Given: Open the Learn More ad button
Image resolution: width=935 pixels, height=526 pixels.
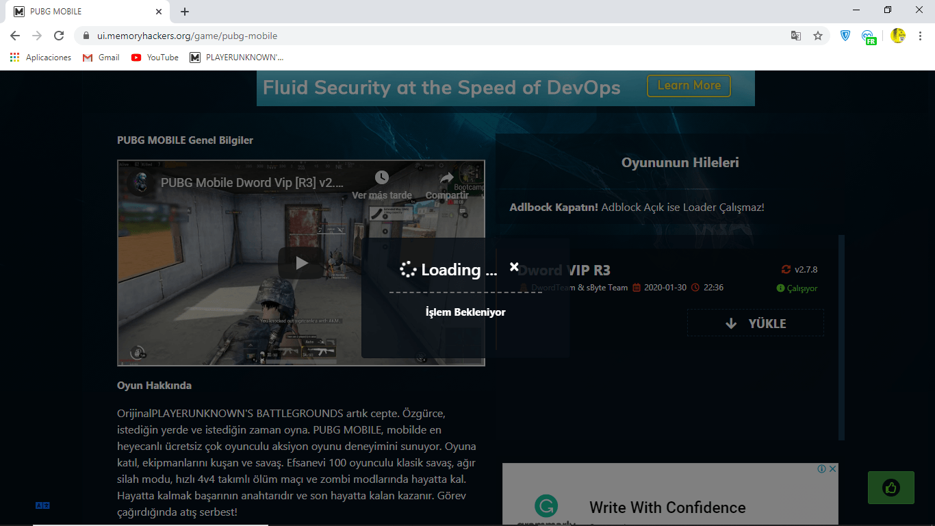Looking at the screenshot, I should point(689,86).
